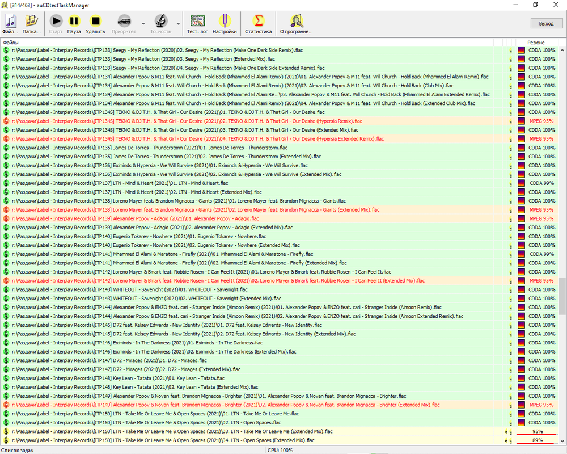This screenshot has height=454, width=567.
Task: Click the 95% progress bar of Take Me Or Leave Me
Action: point(538,431)
